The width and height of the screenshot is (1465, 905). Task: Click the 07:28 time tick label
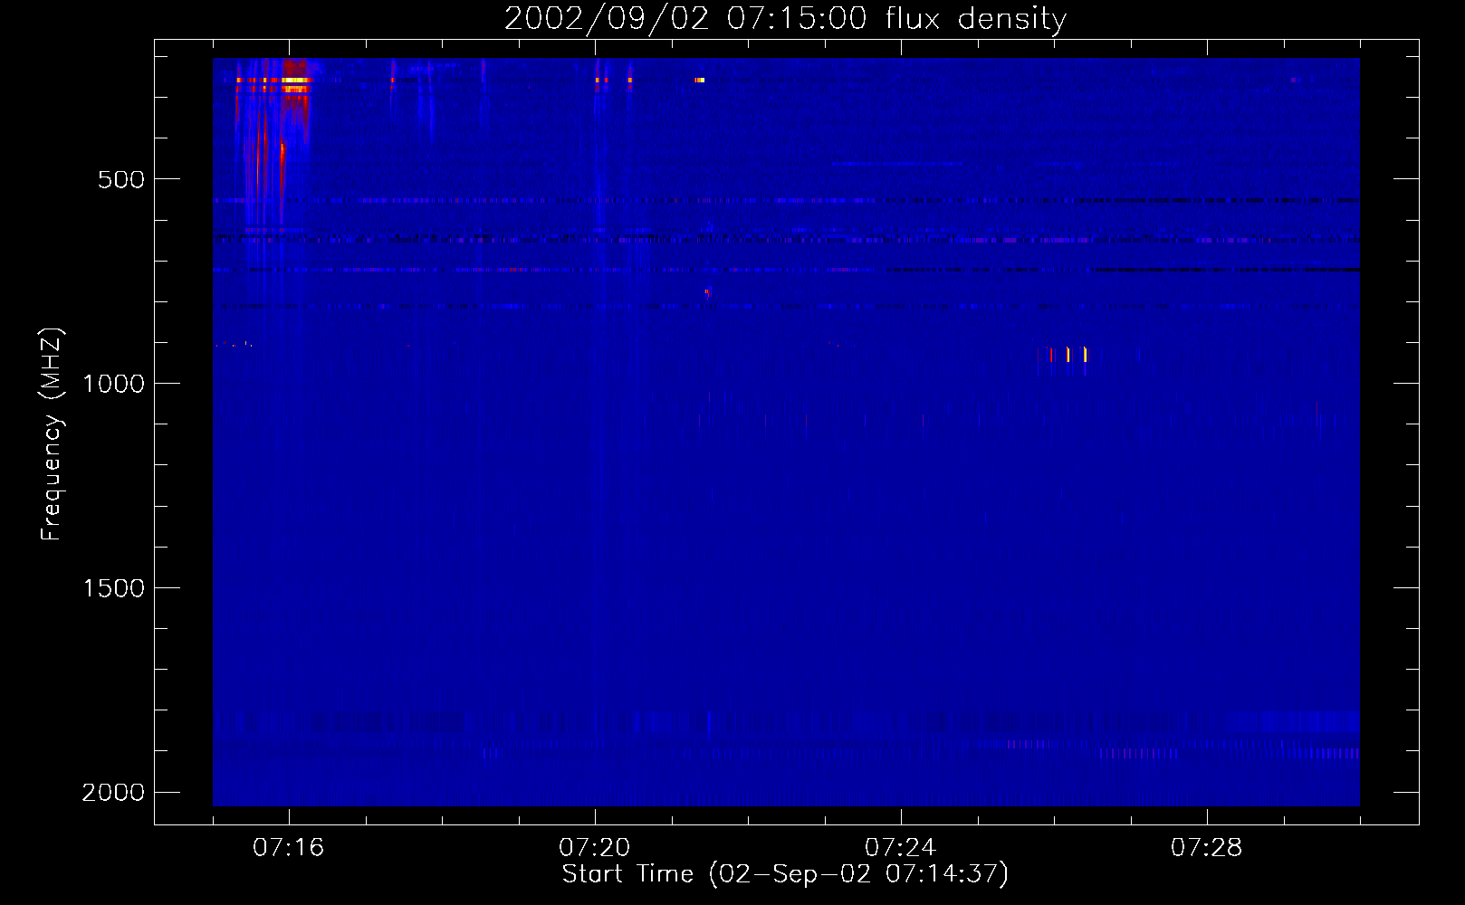click(1207, 848)
